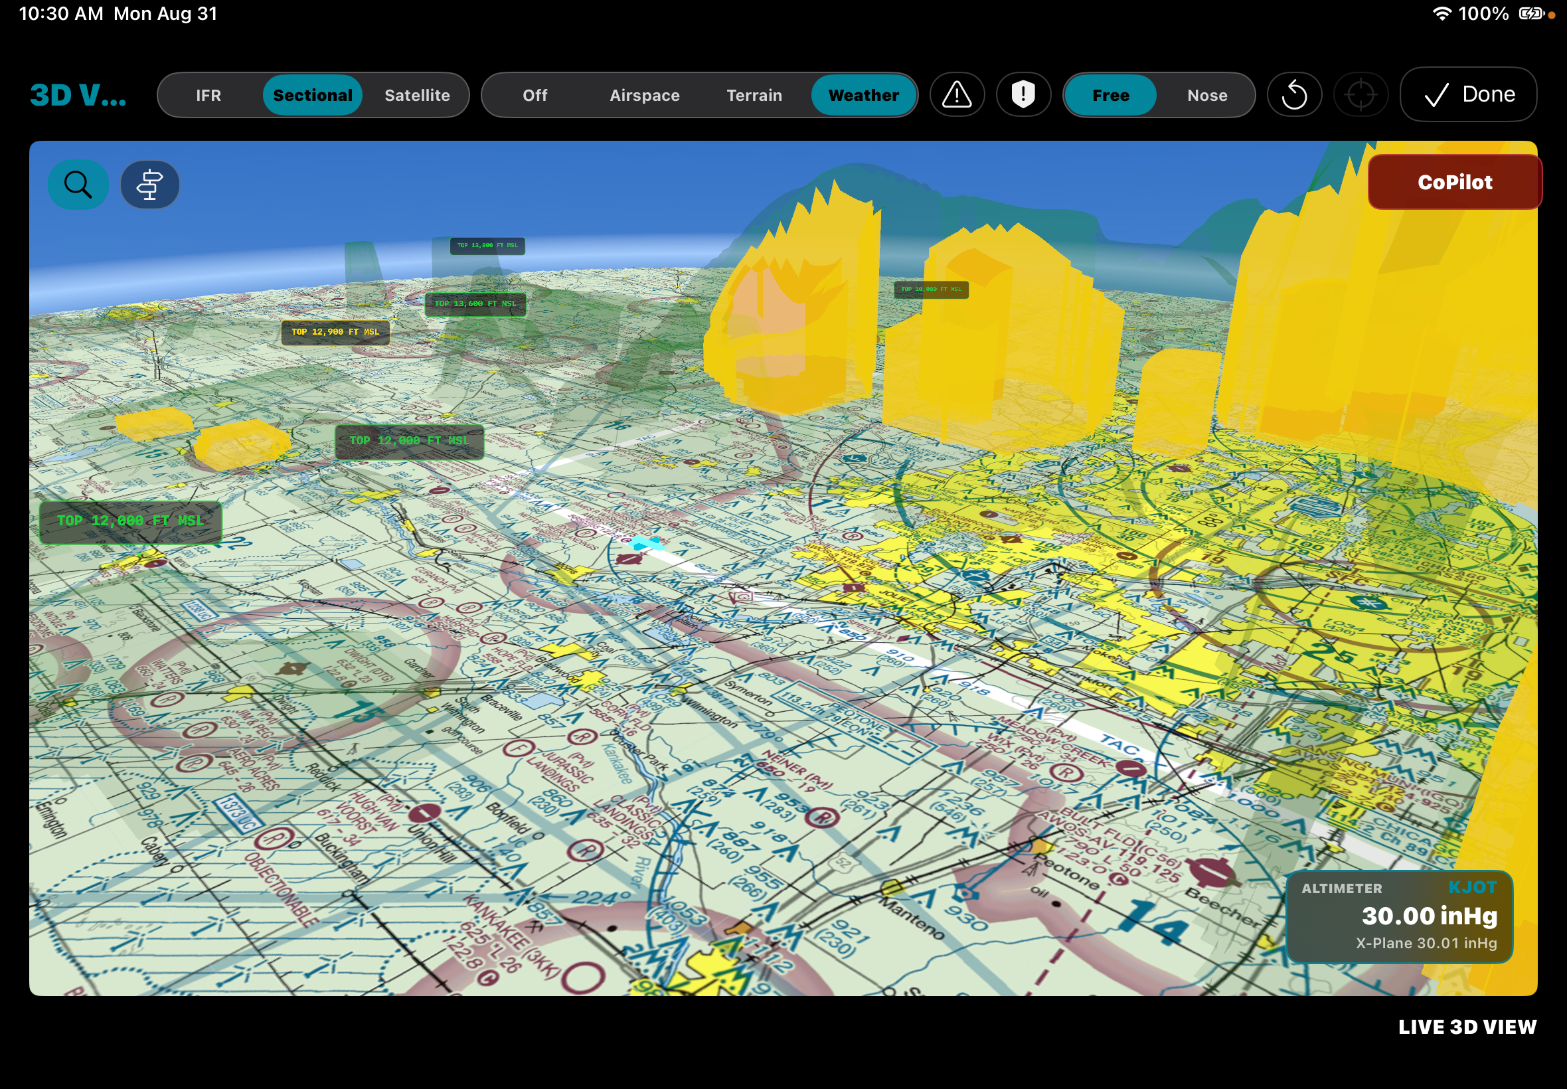Open the map search magnifier
Viewport: 1567px width, 1089px height.
[x=78, y=184]
